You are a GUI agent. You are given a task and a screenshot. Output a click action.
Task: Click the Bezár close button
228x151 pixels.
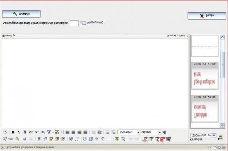tap(207, 16)
